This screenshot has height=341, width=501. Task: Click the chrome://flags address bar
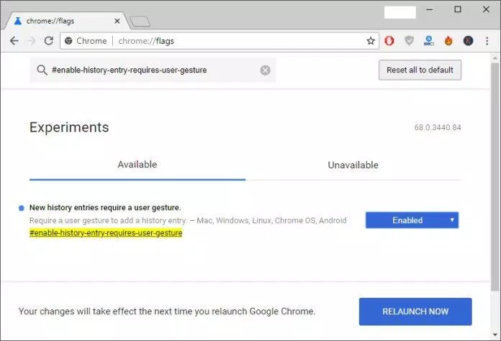point(219,41)
